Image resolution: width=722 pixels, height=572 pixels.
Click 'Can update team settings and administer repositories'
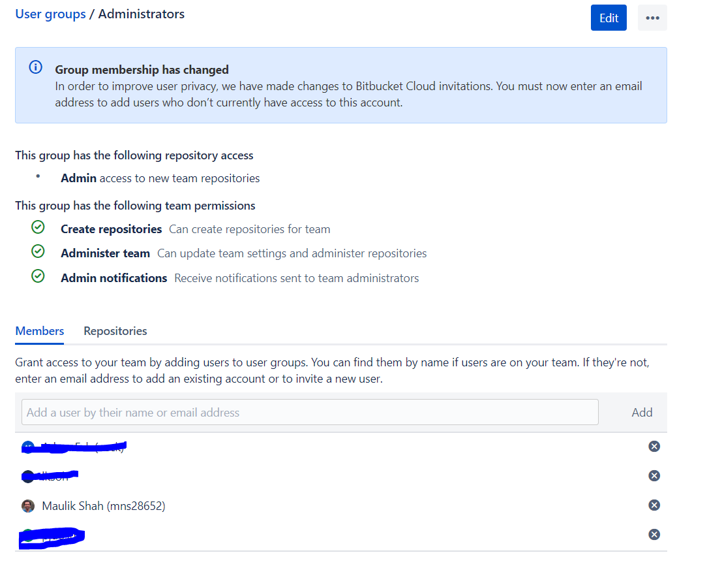pyautogui.click(x=292, y=253)
